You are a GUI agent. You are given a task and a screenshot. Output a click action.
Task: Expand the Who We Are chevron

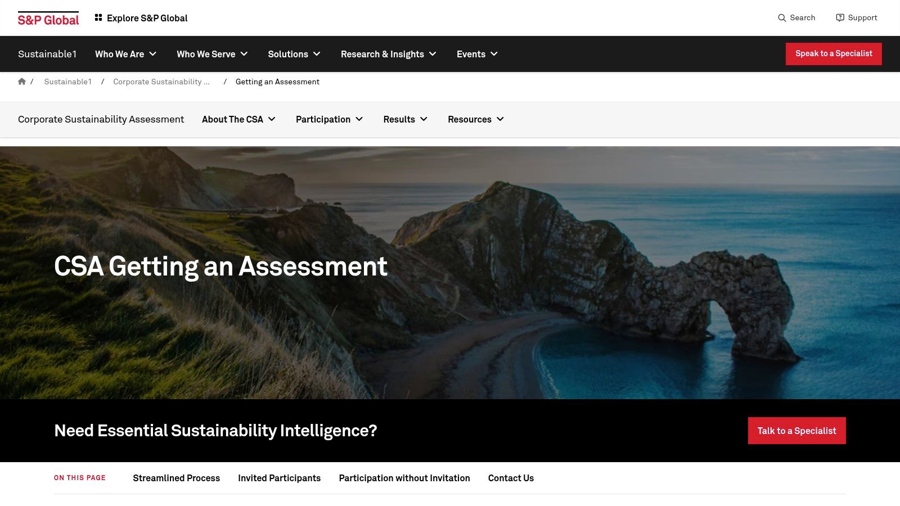[x=153, y=54]
